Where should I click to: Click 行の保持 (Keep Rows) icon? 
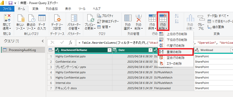(152, 18)
